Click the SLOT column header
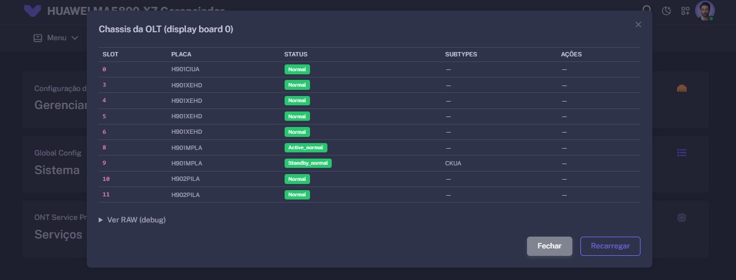 (x=110, y=55)
